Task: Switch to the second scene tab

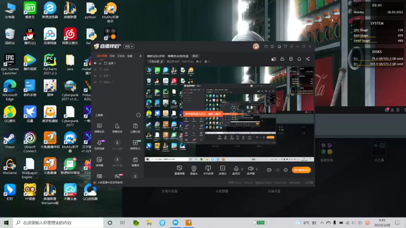Action: pos(112,56)
